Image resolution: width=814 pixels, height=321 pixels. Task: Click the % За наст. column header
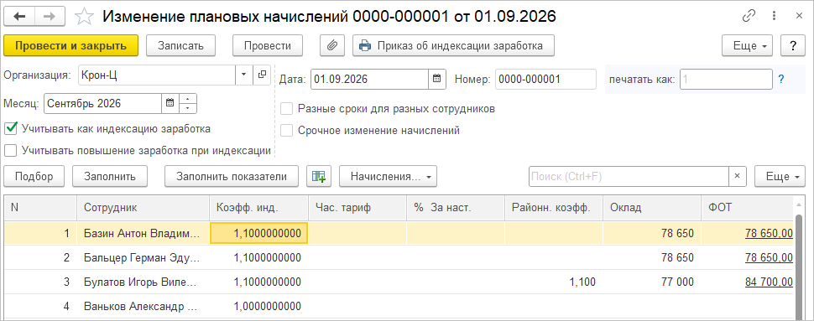click(x=456, y=208)
